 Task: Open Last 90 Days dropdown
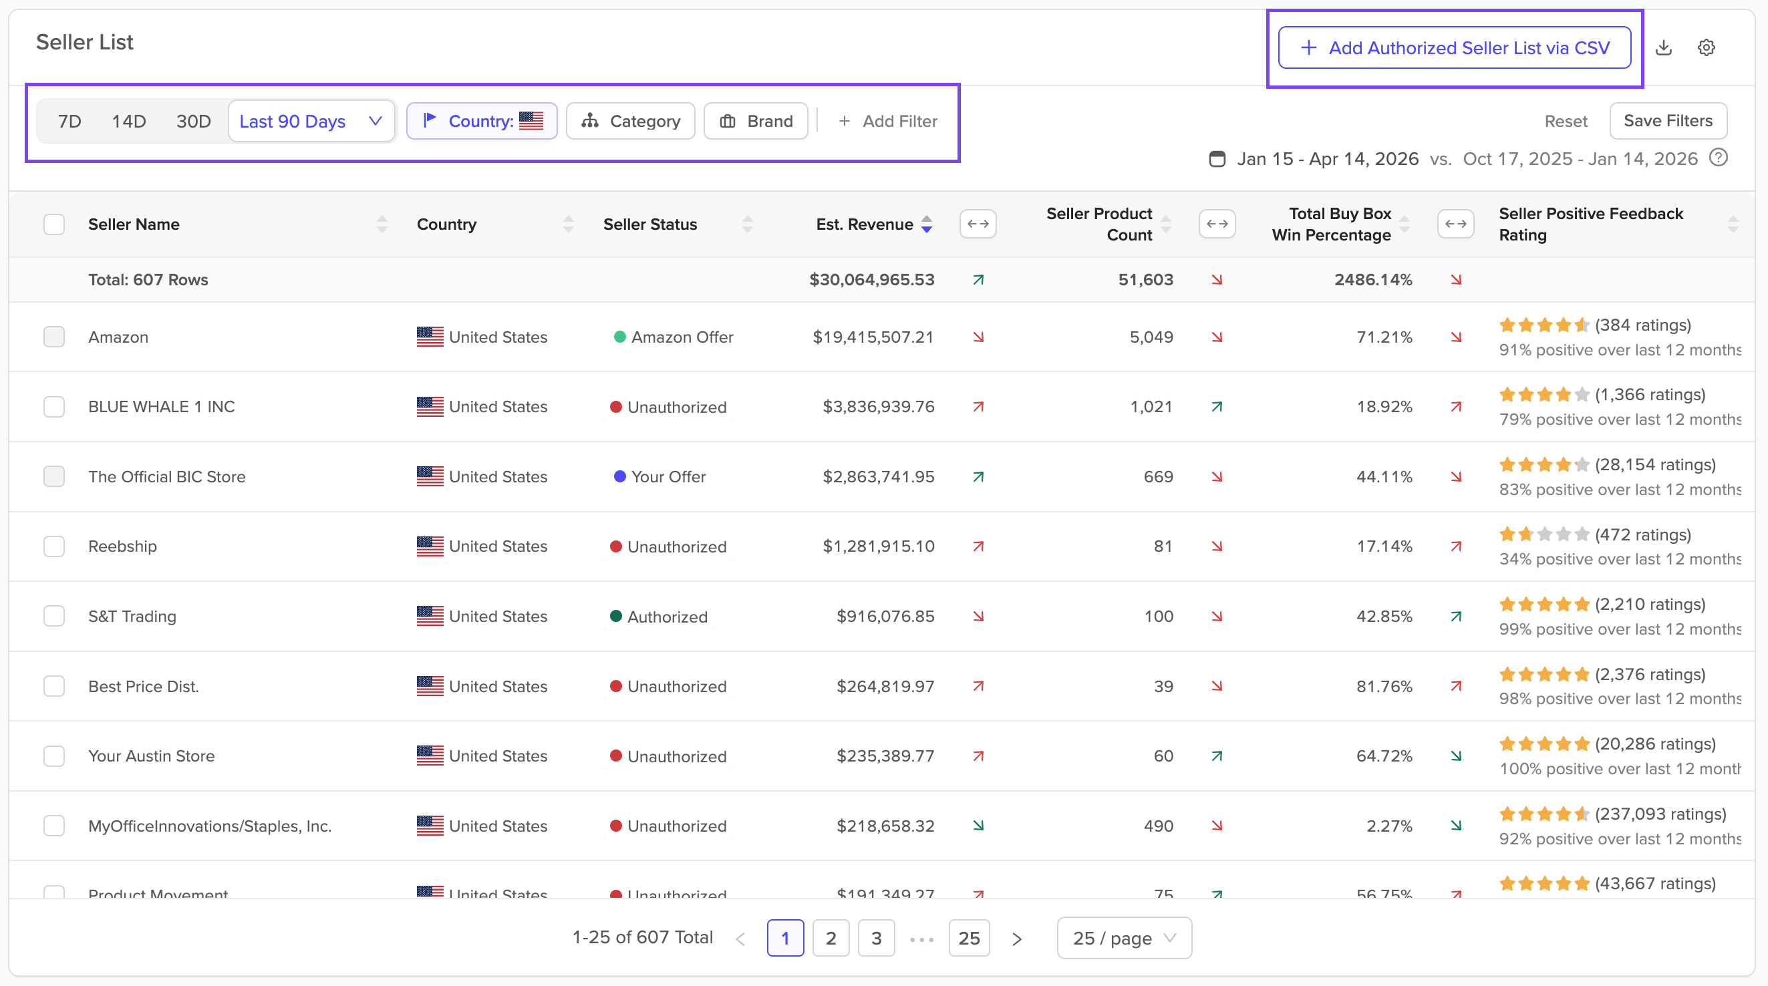311,121
